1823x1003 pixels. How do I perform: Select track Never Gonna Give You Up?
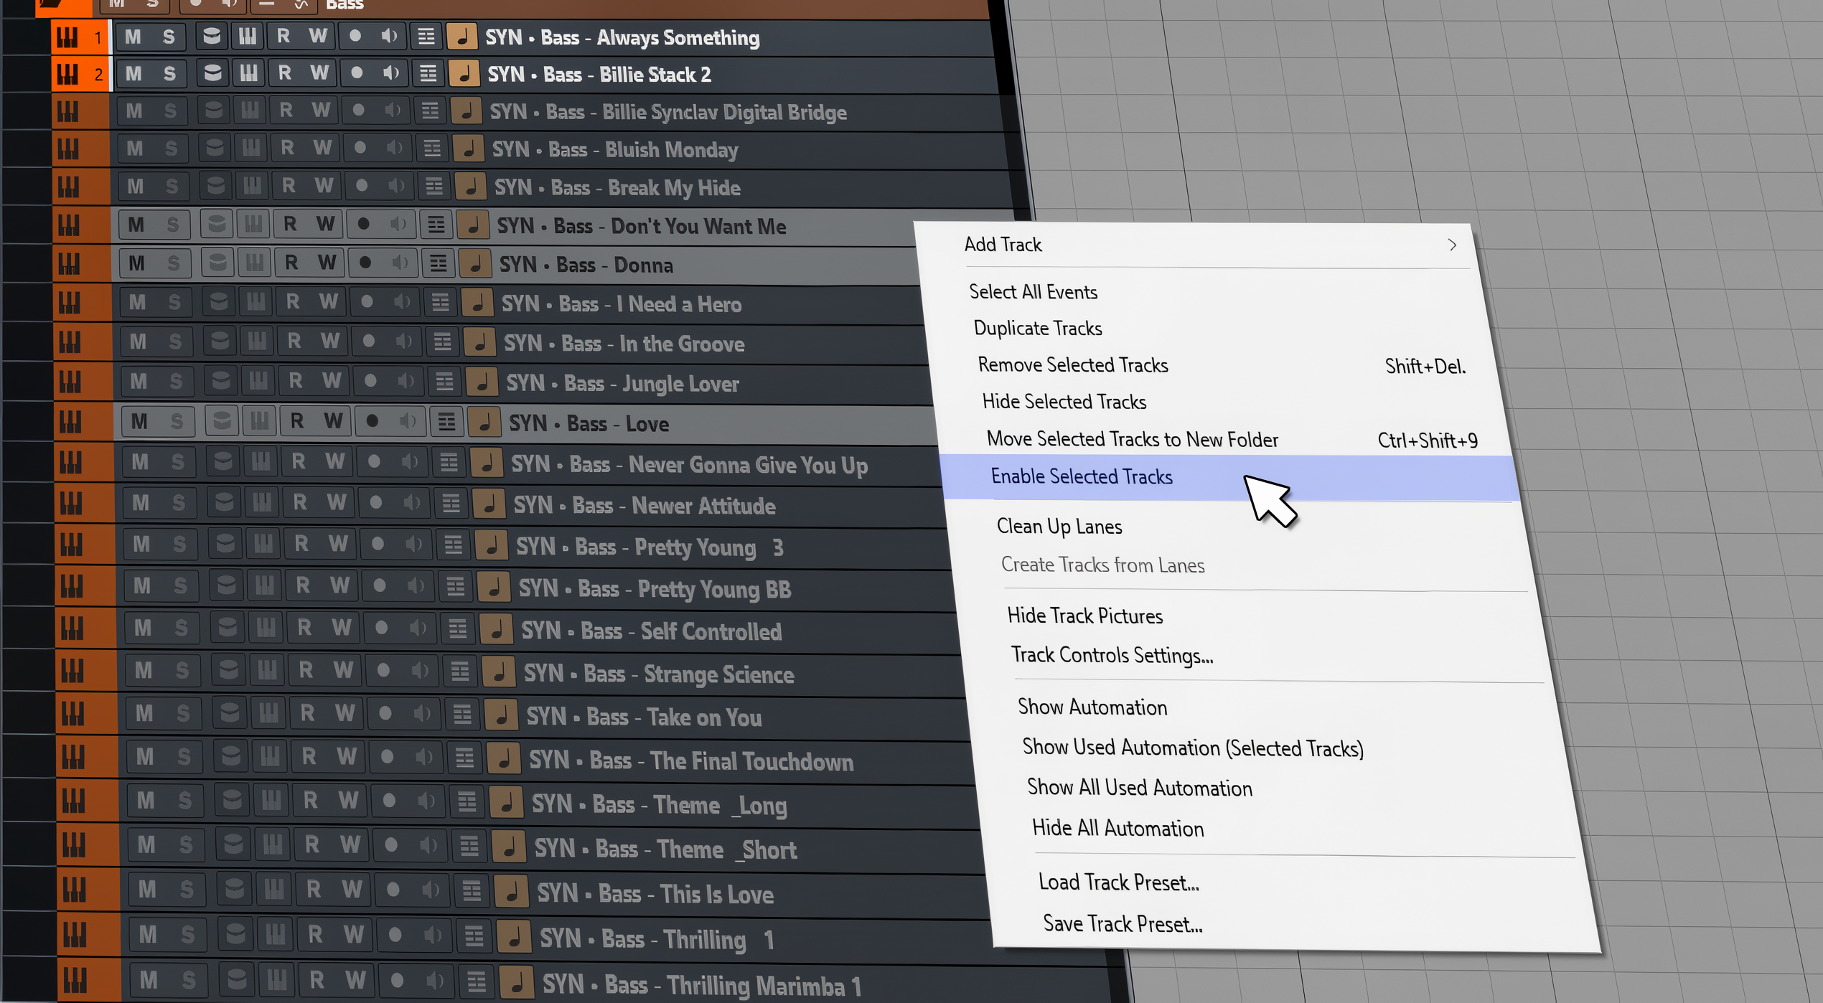[689, 465]
